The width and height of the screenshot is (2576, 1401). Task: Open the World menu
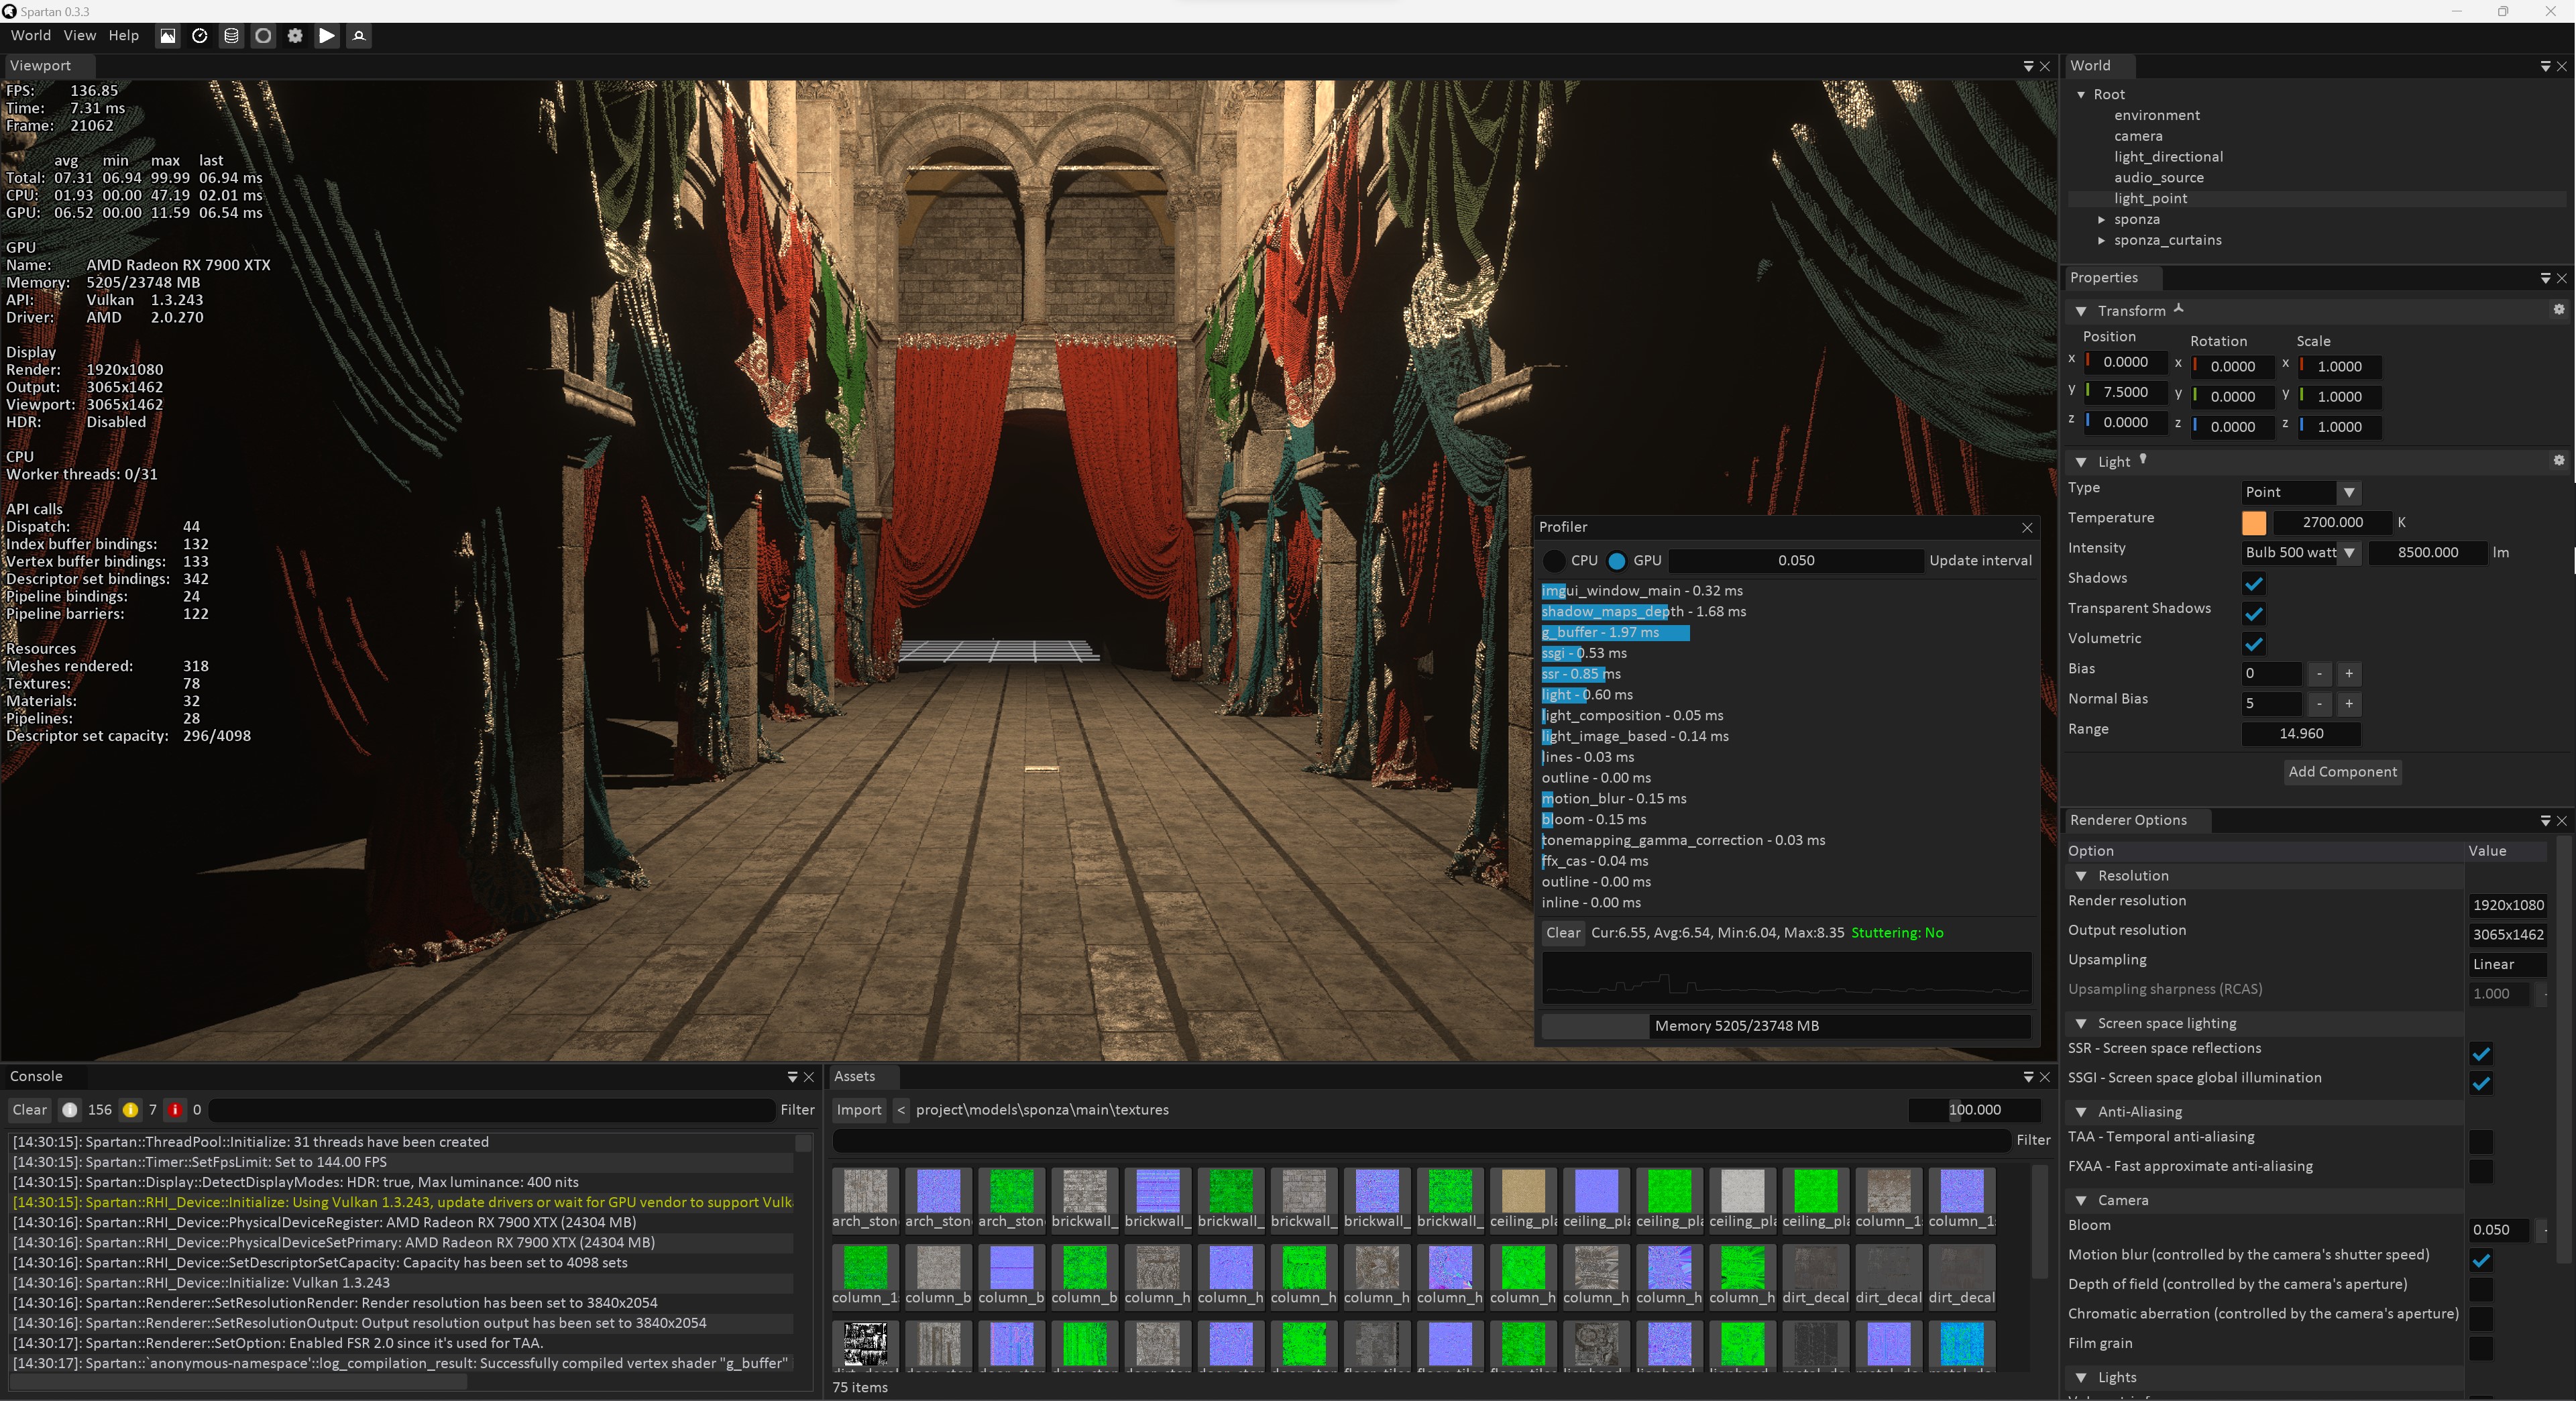point(30,36)
